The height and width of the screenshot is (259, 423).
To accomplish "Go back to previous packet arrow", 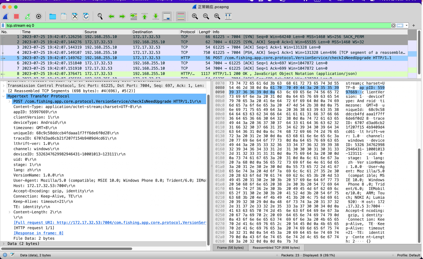I will click(x=111, y=16).
